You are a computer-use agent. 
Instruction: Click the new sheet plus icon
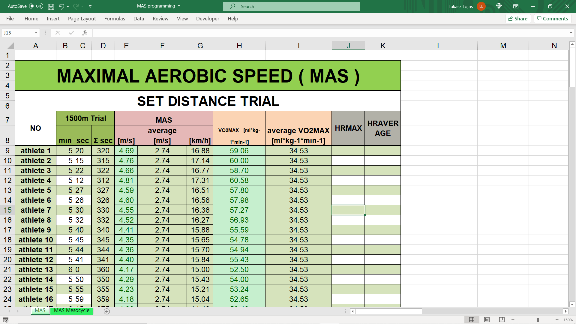[107, 311]
